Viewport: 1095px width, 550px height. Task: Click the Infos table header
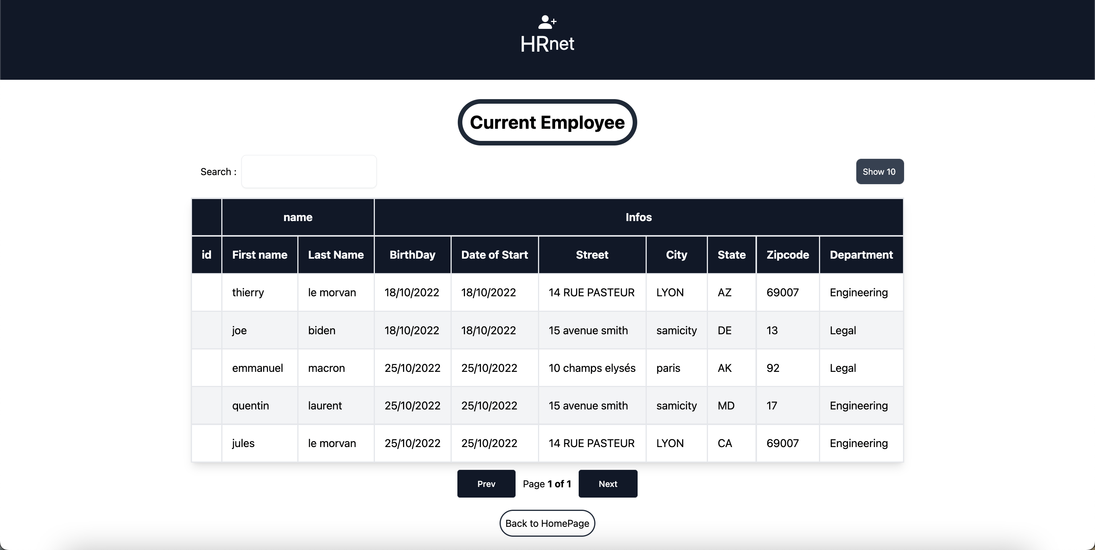(638, 217)
